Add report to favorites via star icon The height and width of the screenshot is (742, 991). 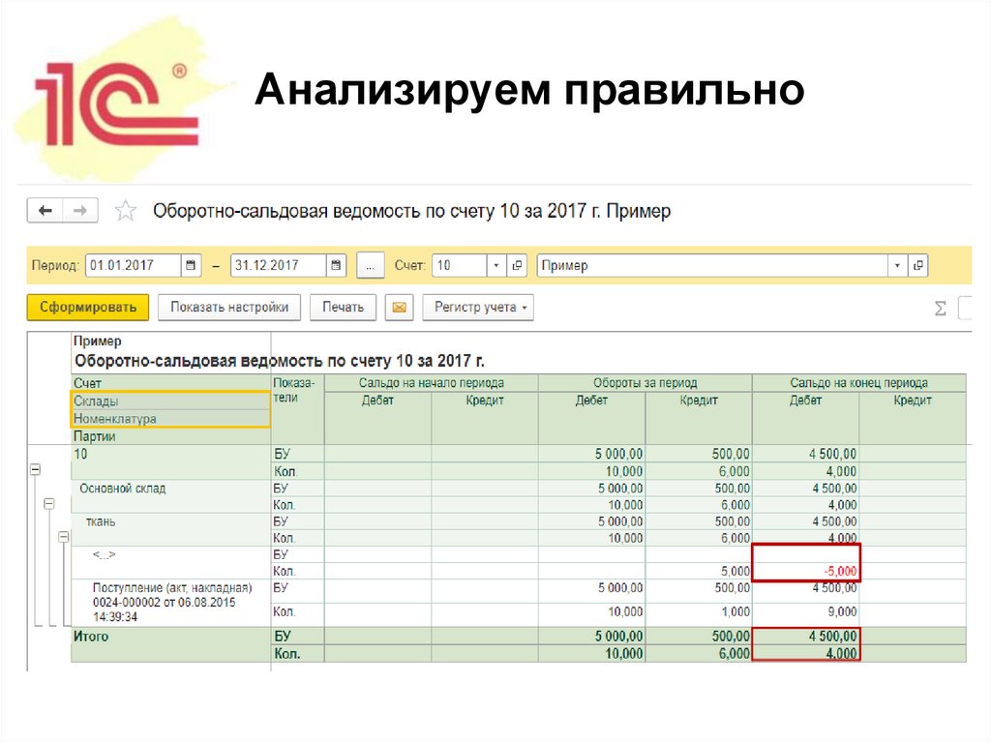coord(125,209)
